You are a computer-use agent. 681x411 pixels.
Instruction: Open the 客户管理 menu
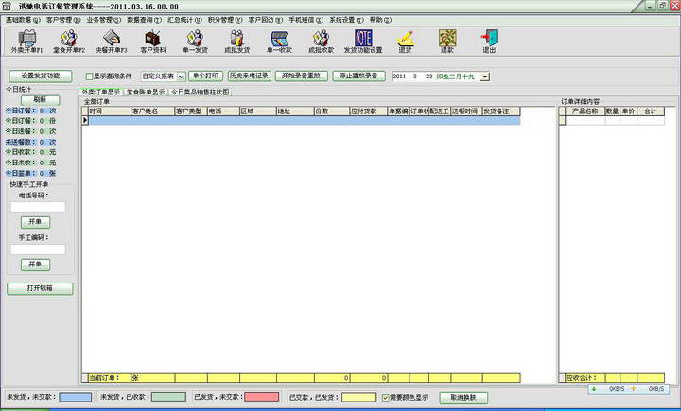point(63,20)
